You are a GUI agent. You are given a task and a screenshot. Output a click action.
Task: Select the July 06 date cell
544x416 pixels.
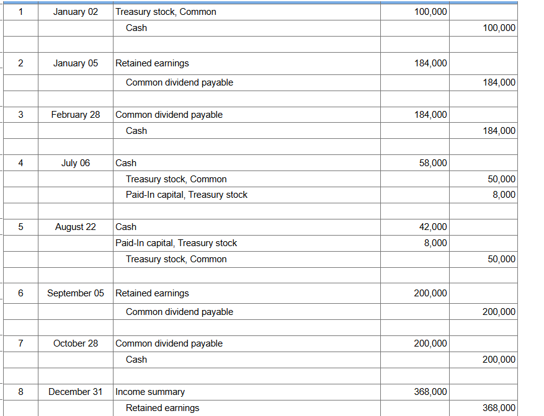75,163
